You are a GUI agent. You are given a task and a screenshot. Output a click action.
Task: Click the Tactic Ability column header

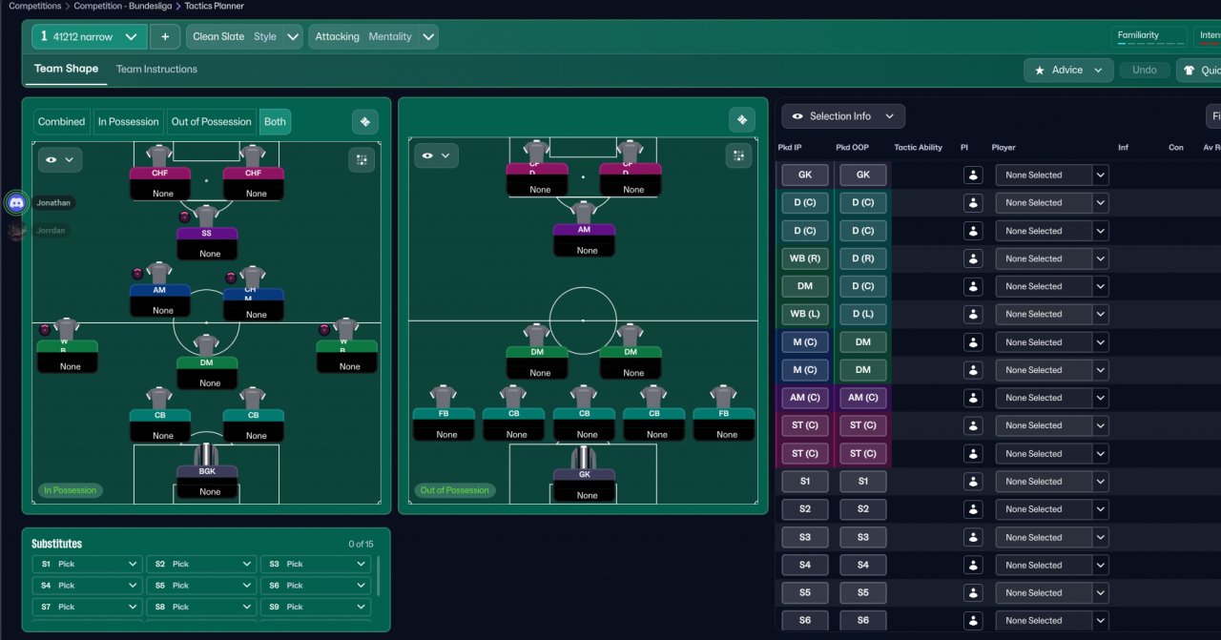pyautogui.click(x=918, y=147)
